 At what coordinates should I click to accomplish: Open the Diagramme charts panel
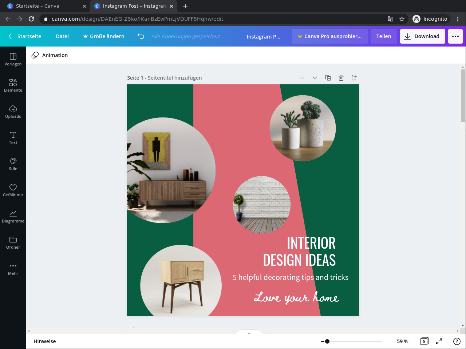coord(13,216)
